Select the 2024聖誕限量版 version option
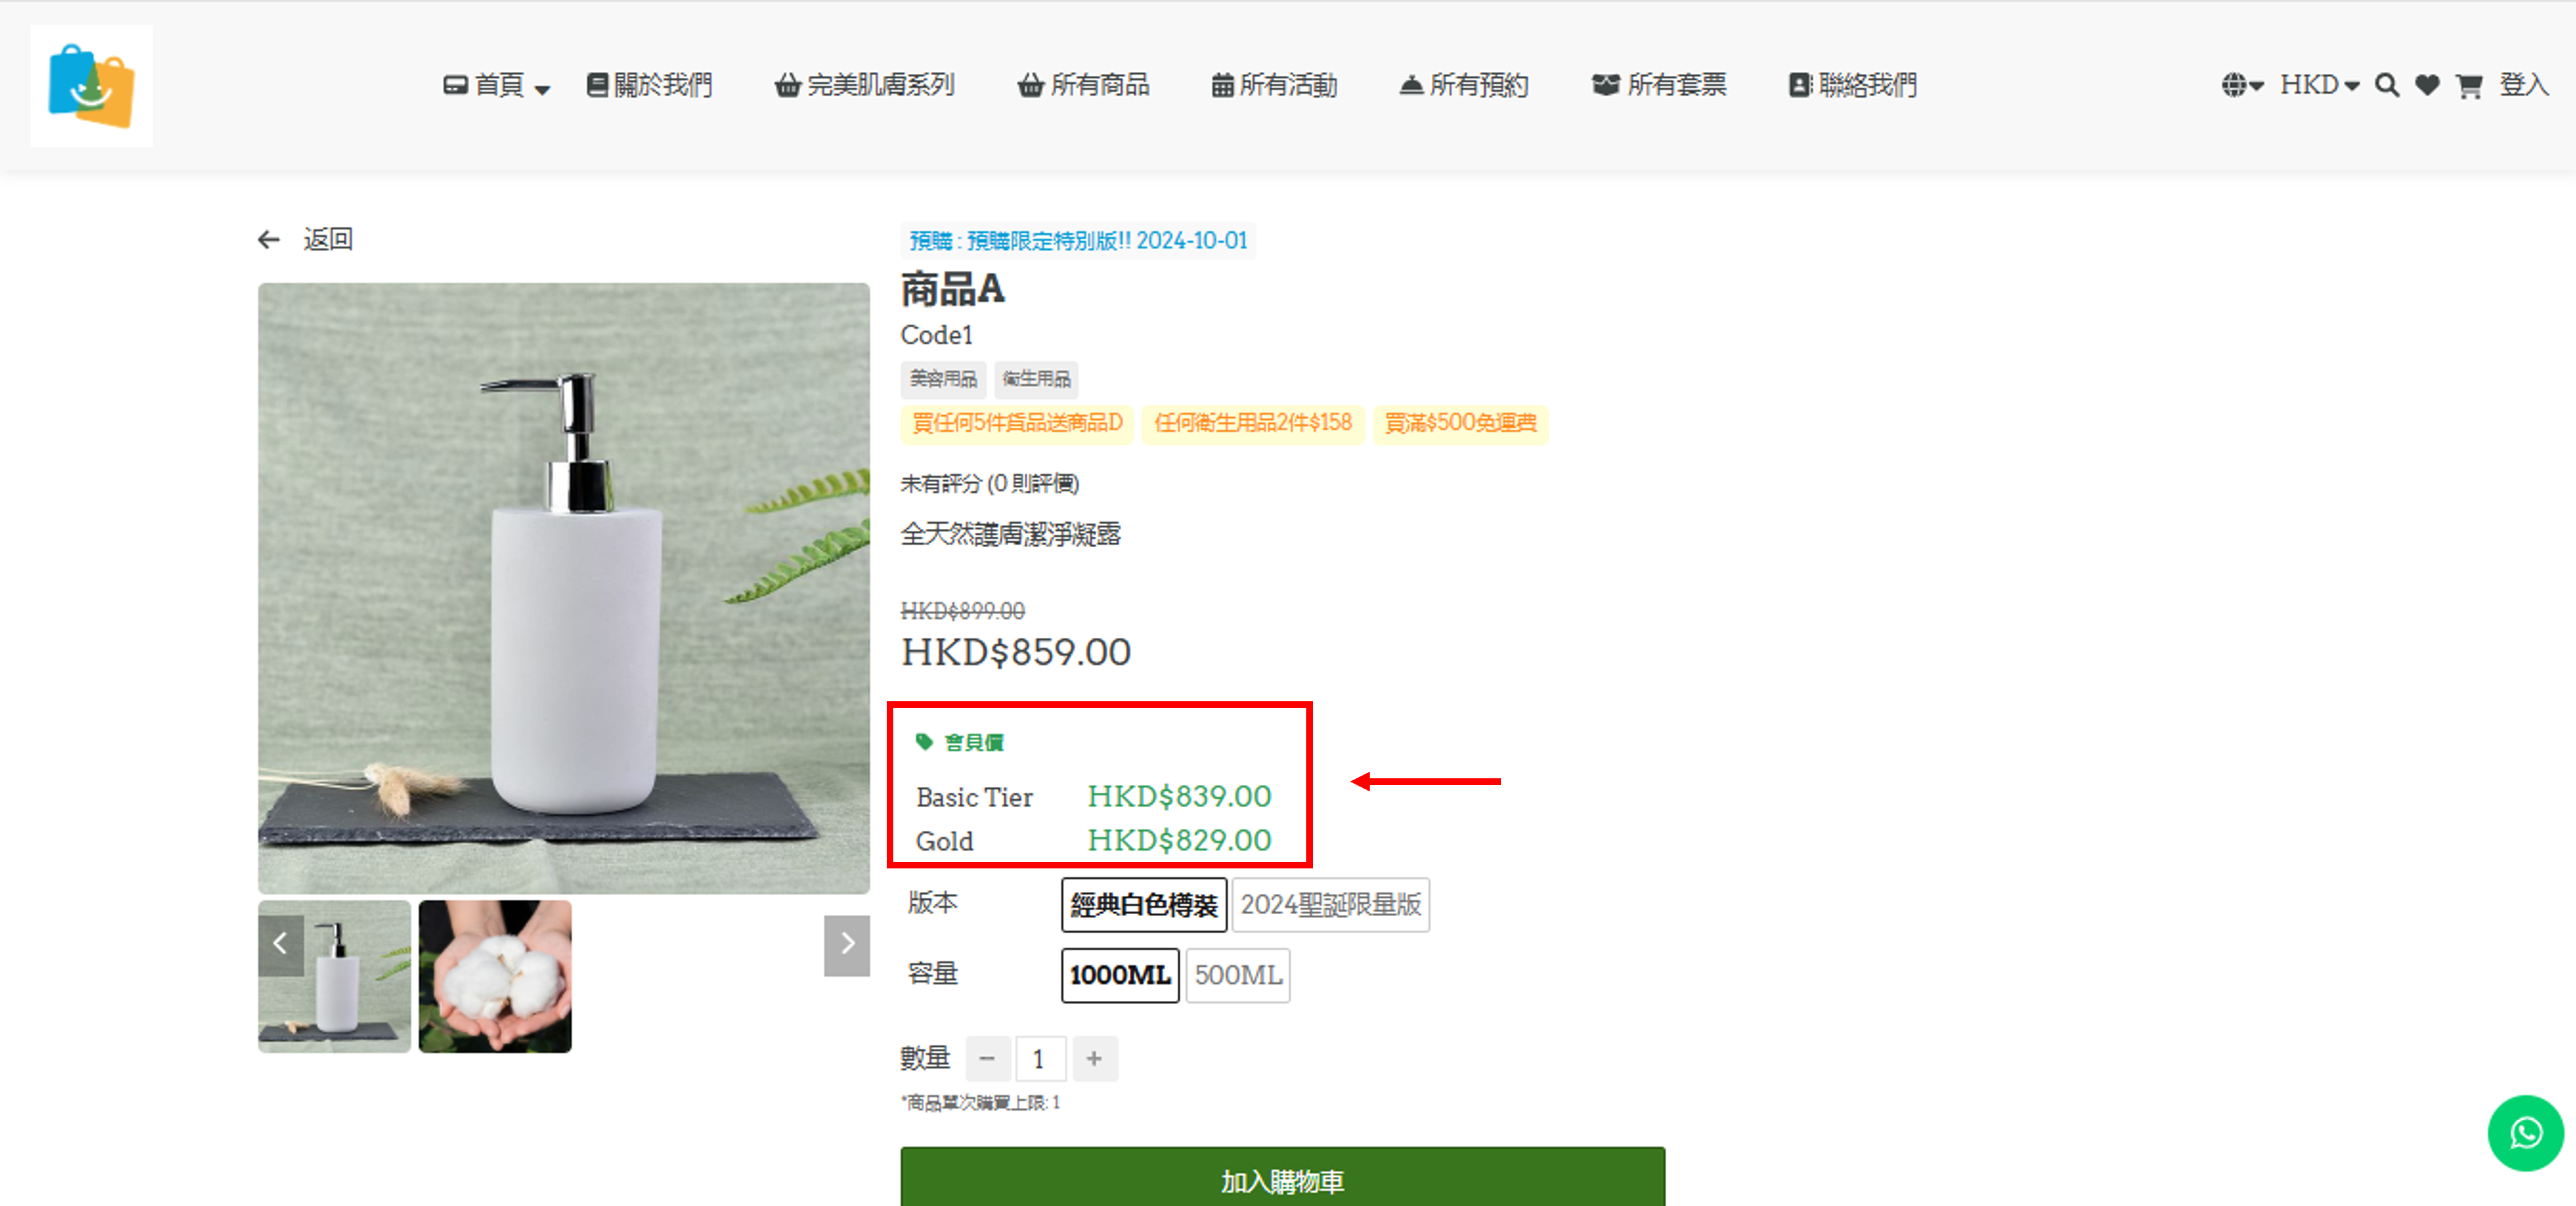 tap(1330, 905)
